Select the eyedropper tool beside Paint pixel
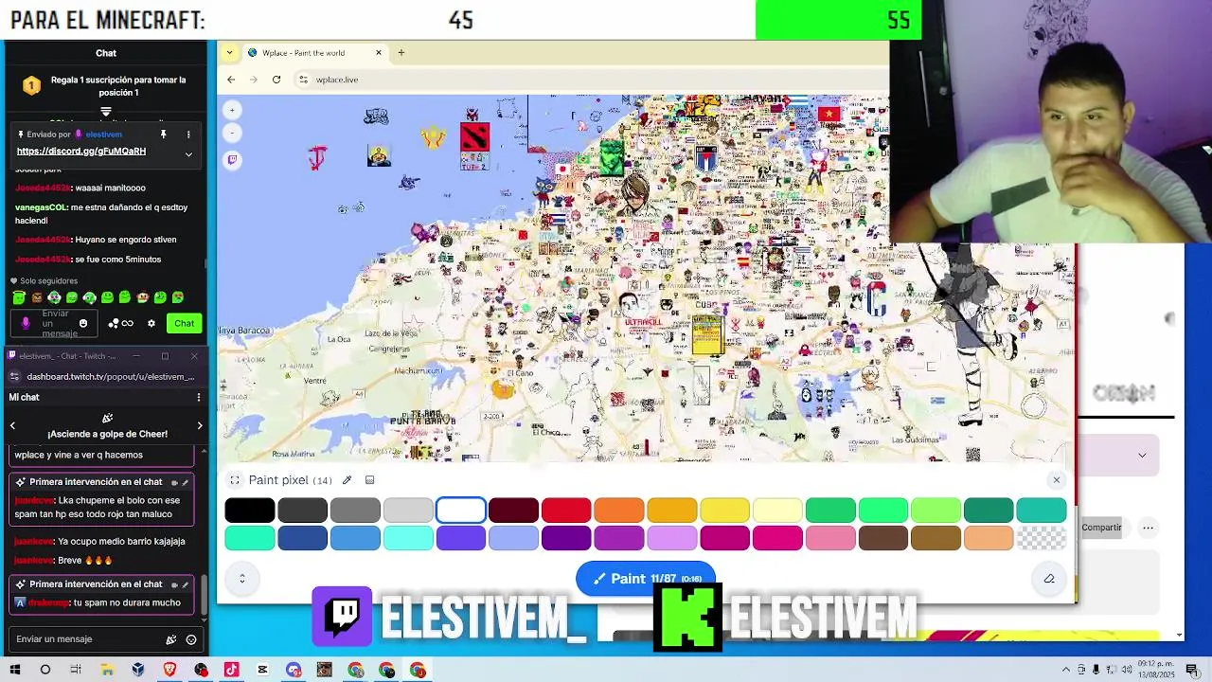 pos(347,480)
